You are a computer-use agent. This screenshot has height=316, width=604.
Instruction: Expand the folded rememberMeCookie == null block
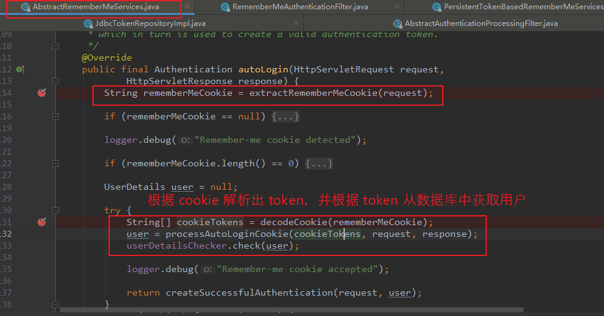click(55, 116)
